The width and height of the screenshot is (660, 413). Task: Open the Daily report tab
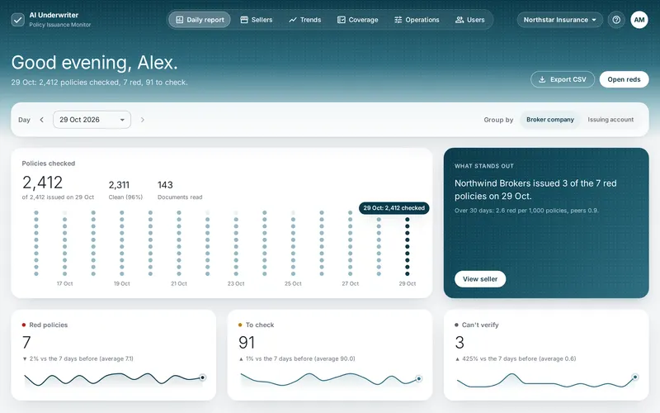[x=200, y=20]
